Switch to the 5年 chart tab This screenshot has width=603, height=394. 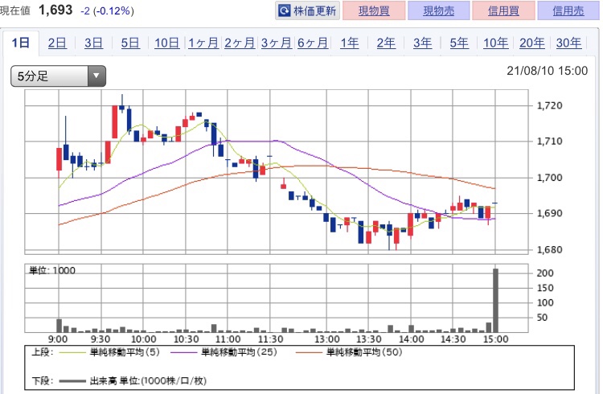459,43
